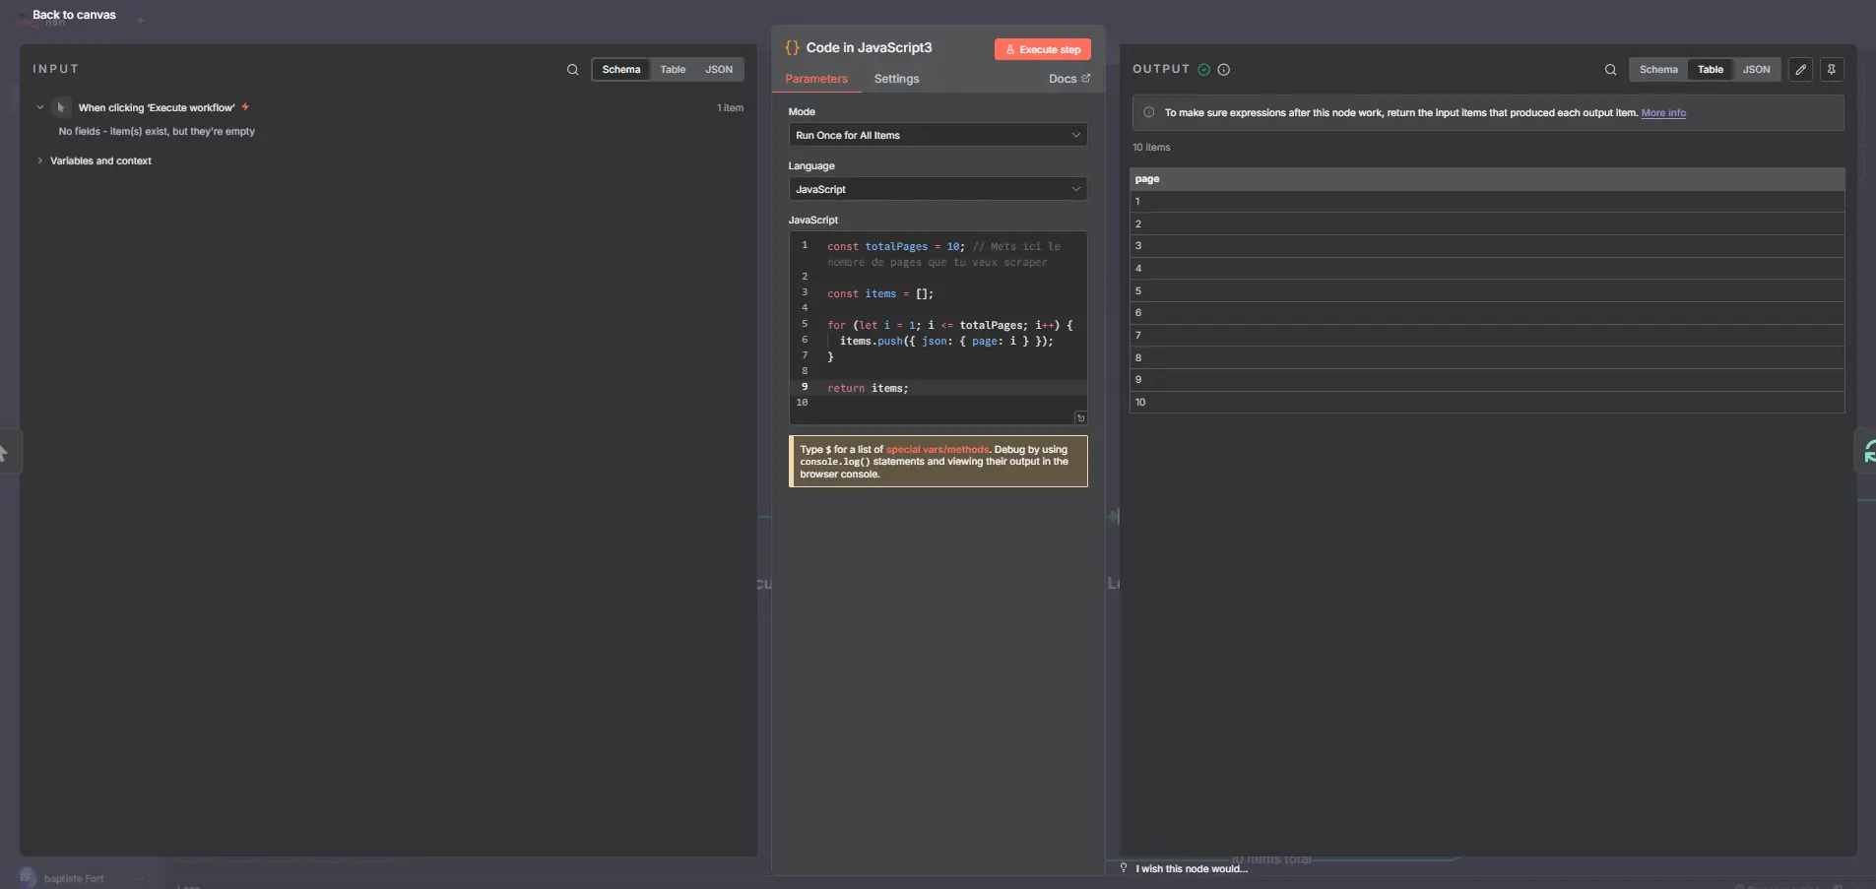Switch input view to Table
The width and height of the screenshot is (1876, 889).
click(x=673, y=69)
